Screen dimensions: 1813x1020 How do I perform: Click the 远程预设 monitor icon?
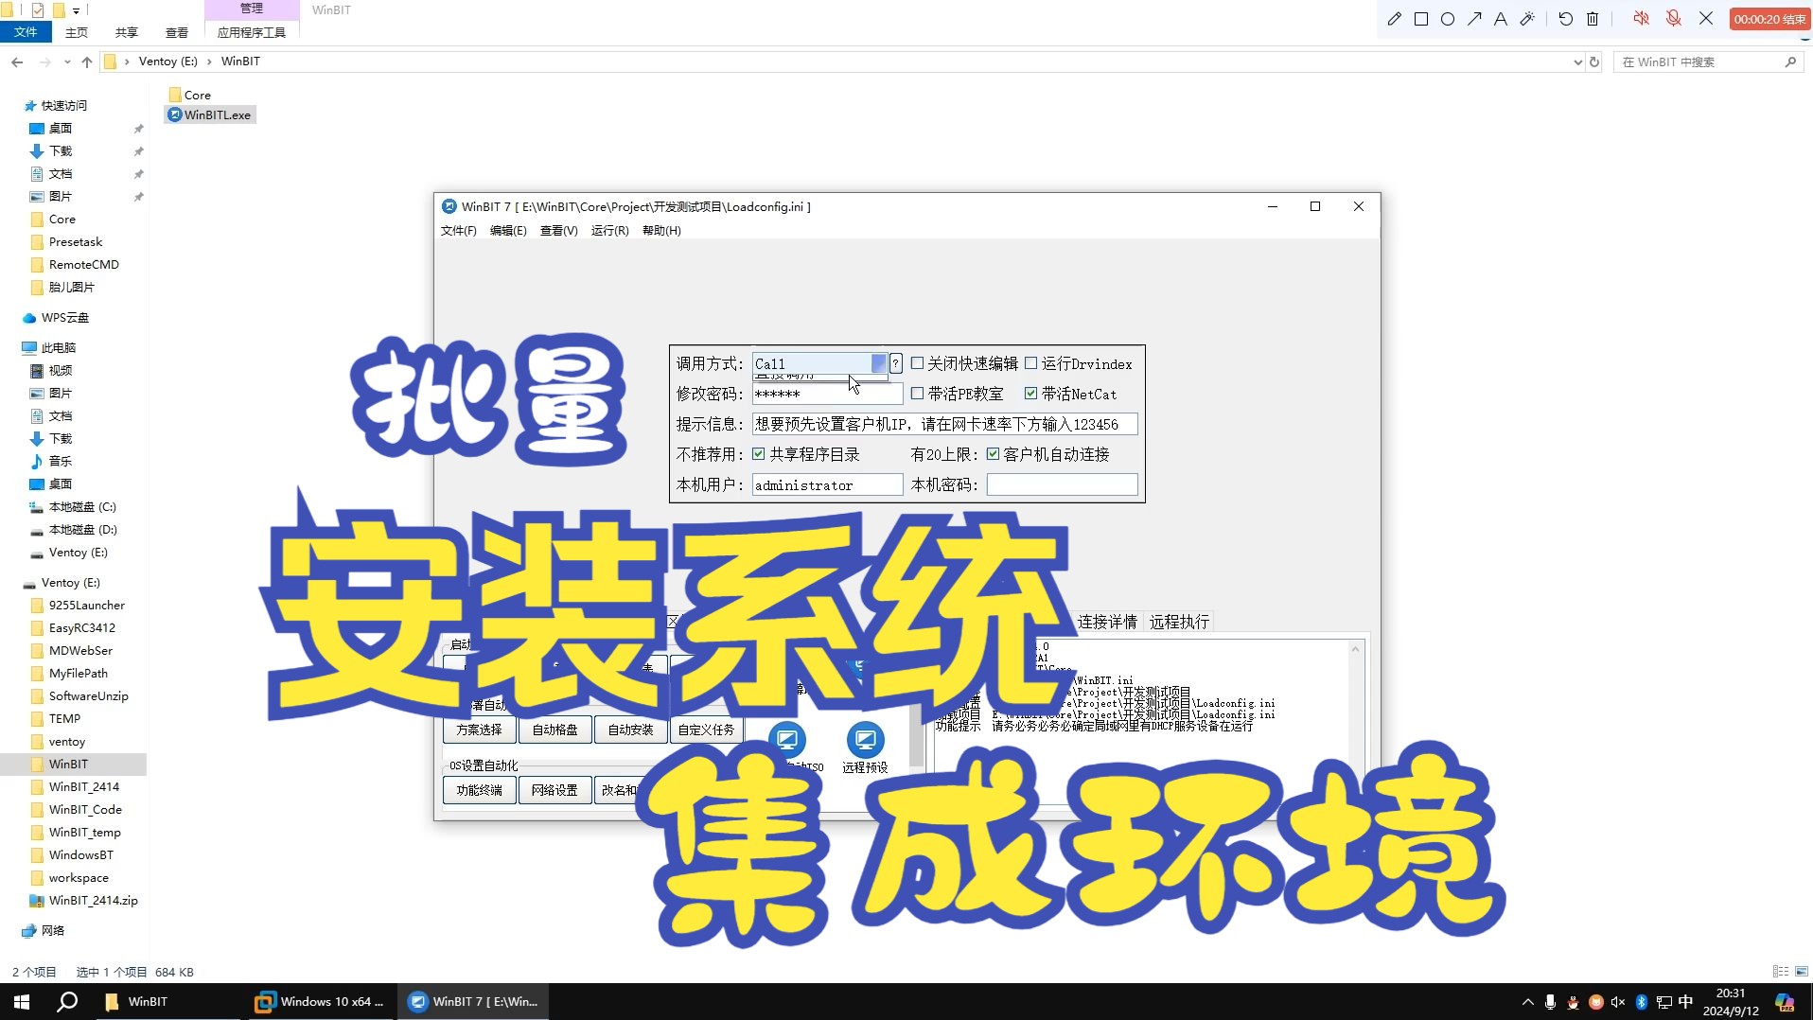[866, 742]
